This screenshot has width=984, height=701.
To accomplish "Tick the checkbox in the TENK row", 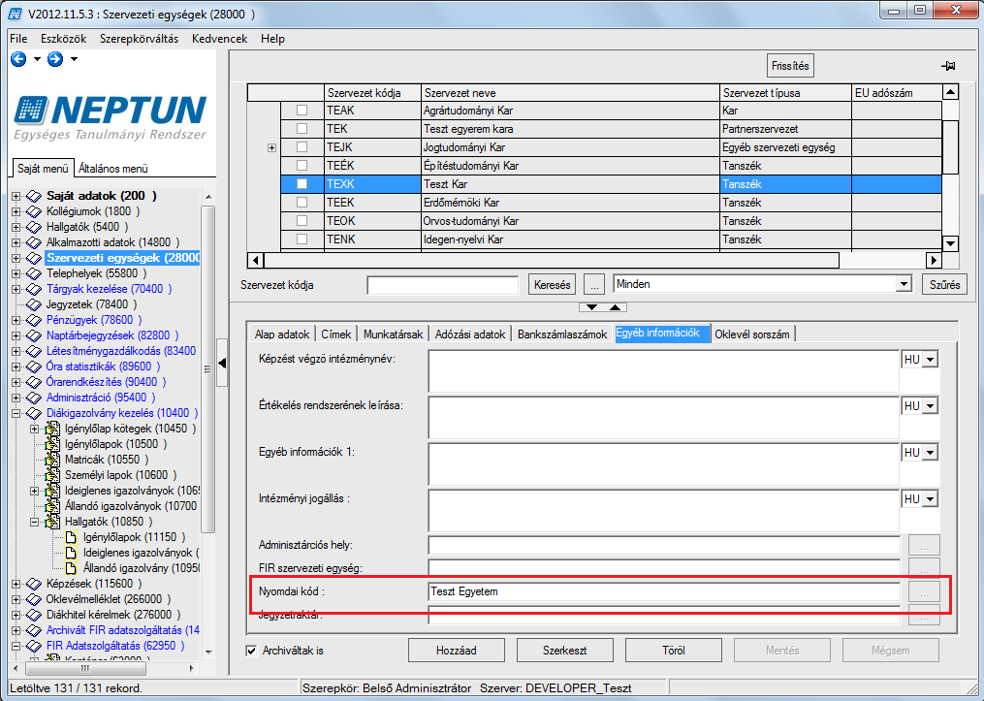I will (302, 239).
